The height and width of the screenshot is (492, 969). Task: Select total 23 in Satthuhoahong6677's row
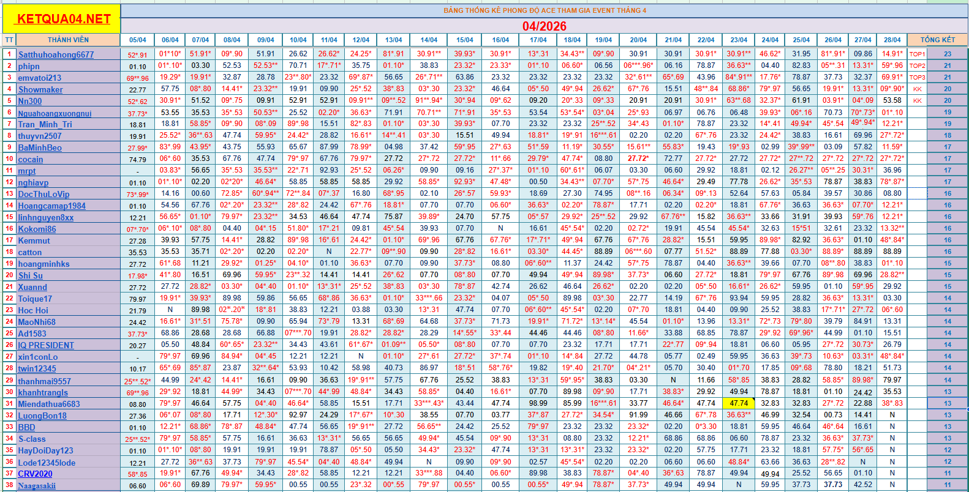tap(948, 54)
